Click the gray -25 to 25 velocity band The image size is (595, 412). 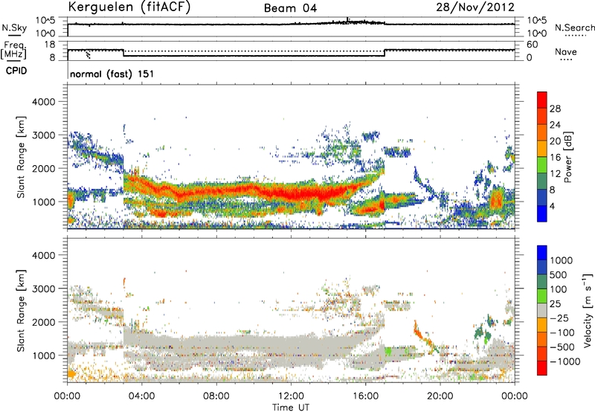click(x=542, y=310)
